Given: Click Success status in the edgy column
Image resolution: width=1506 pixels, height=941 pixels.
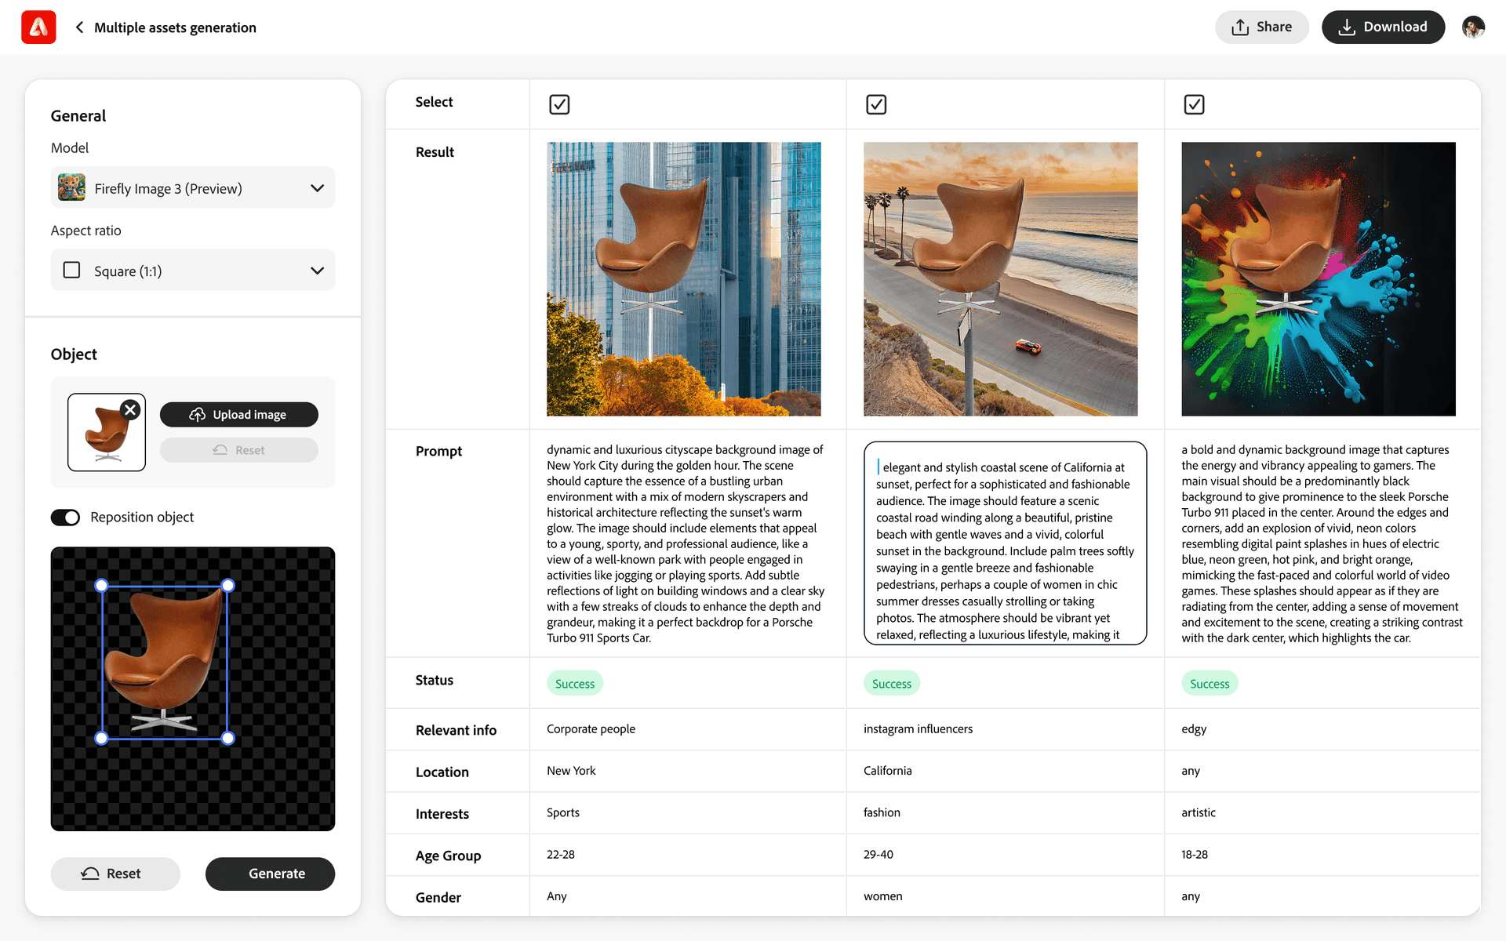Looking at the screenshot, I should [x=1210, y=684].
